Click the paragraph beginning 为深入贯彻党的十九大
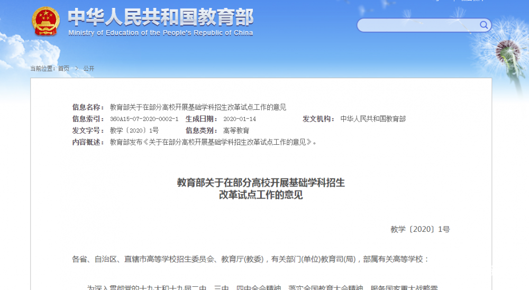This screenshot has width=529, height=290. tap(262, 287)
